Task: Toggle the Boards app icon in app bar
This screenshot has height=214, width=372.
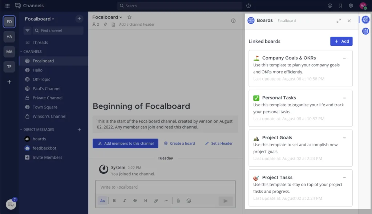Action: coord(365,20)
